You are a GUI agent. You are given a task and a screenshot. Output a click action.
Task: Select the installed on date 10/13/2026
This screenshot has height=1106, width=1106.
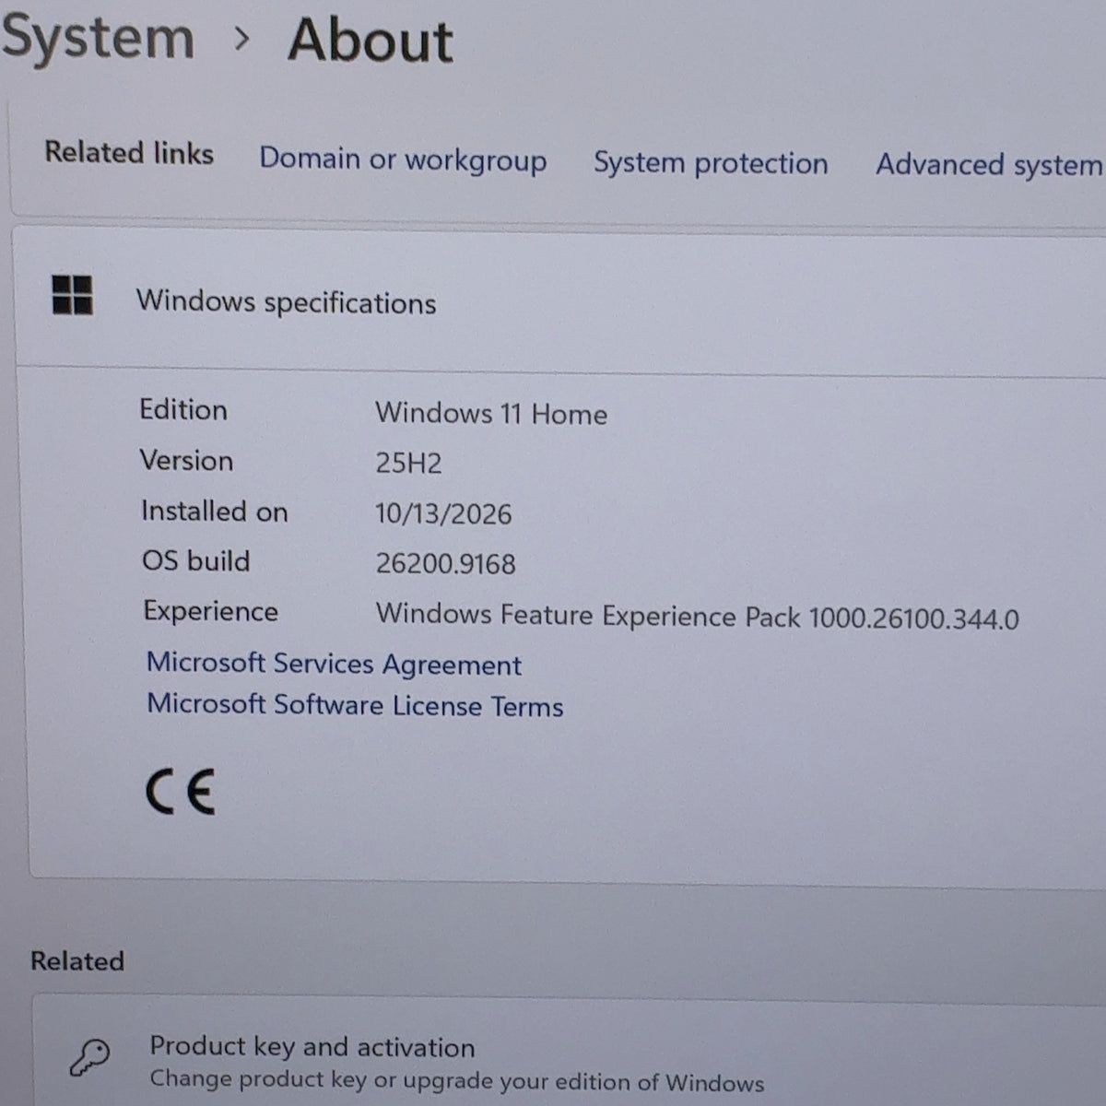(443, 513)
